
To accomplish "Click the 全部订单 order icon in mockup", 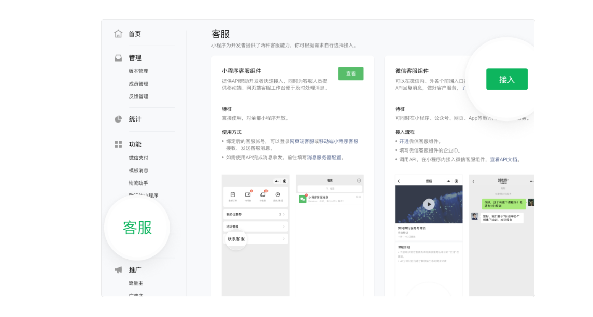I will pyautogui.click(x=233, y=195).
